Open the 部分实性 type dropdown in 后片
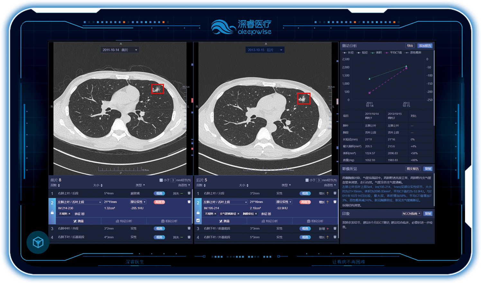Image resolution: width=481 pixels, height=283 pixels. [x=284, y=202]
